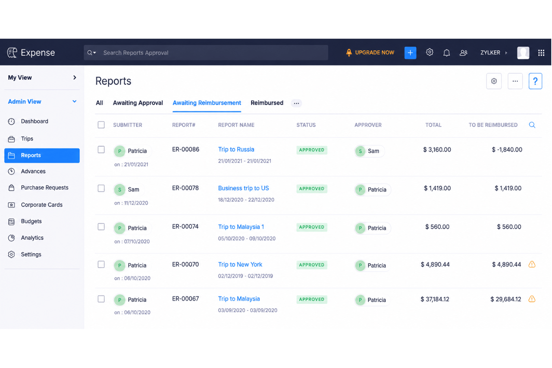Click the users icon in top bar

click(x=464, y=53)
